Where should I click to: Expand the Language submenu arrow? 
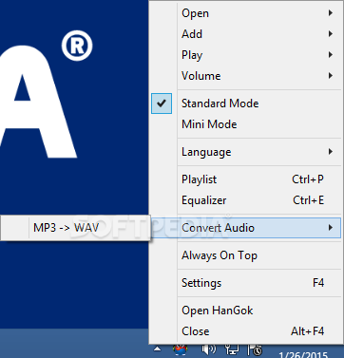(331, 152)
